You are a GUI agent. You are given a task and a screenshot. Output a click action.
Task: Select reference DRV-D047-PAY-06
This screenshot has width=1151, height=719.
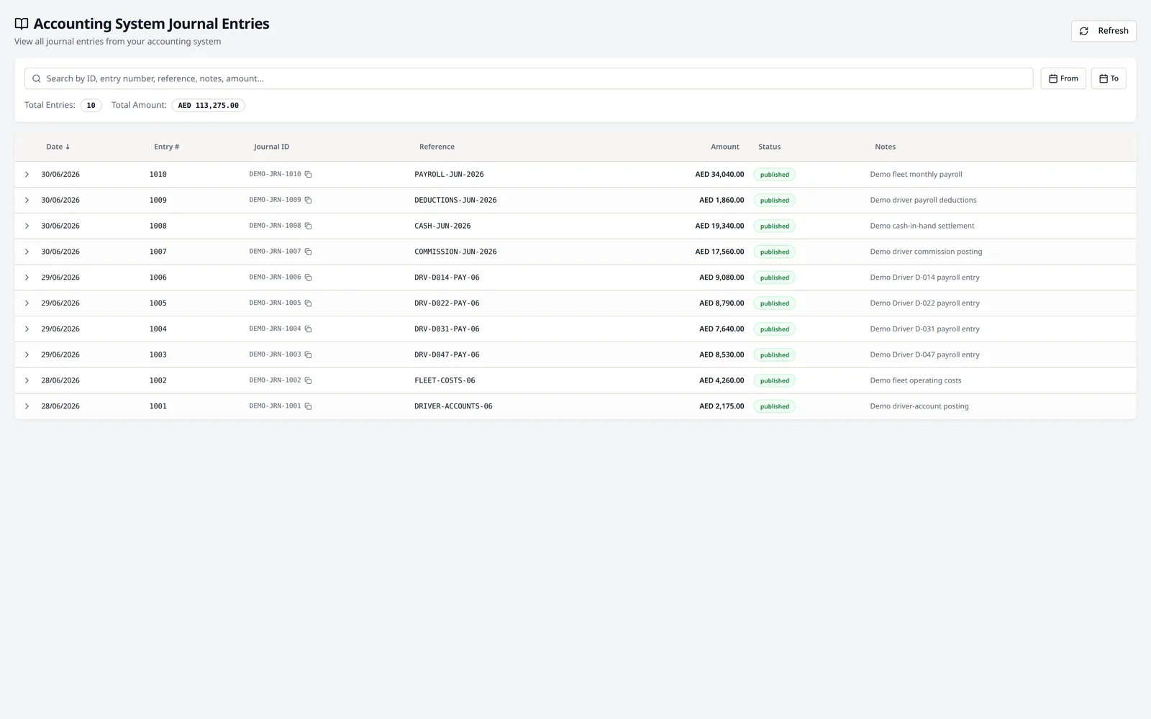[x=447, y=355]
